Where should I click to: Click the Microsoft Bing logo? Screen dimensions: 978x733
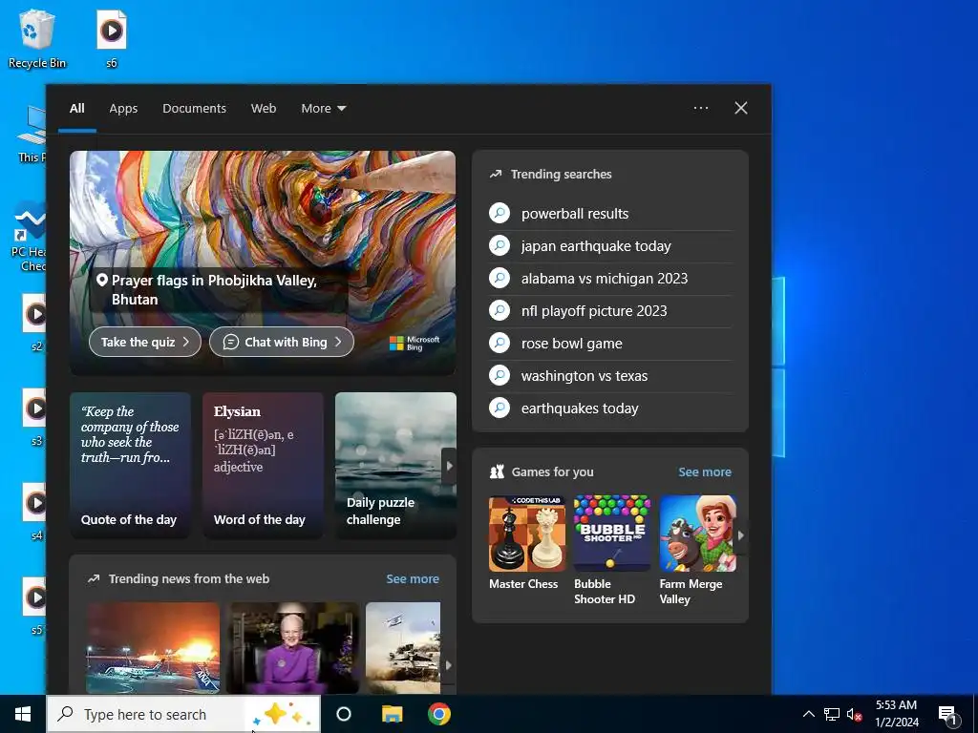point(415,343)
